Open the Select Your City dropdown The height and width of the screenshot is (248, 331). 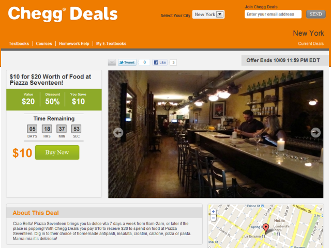pyautogui.click(x=208, y=14)
